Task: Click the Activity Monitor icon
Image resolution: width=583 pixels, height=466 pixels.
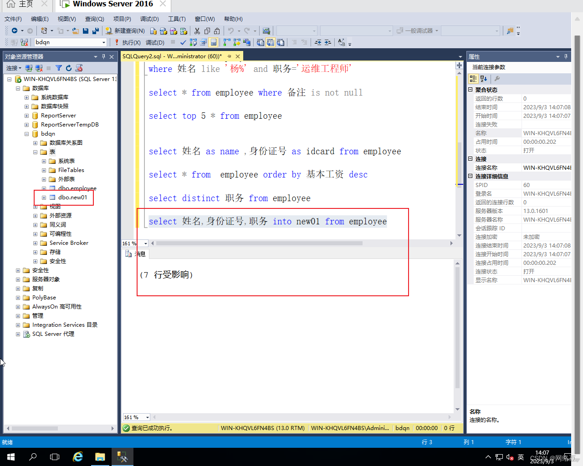Action: tap(266, 30)
